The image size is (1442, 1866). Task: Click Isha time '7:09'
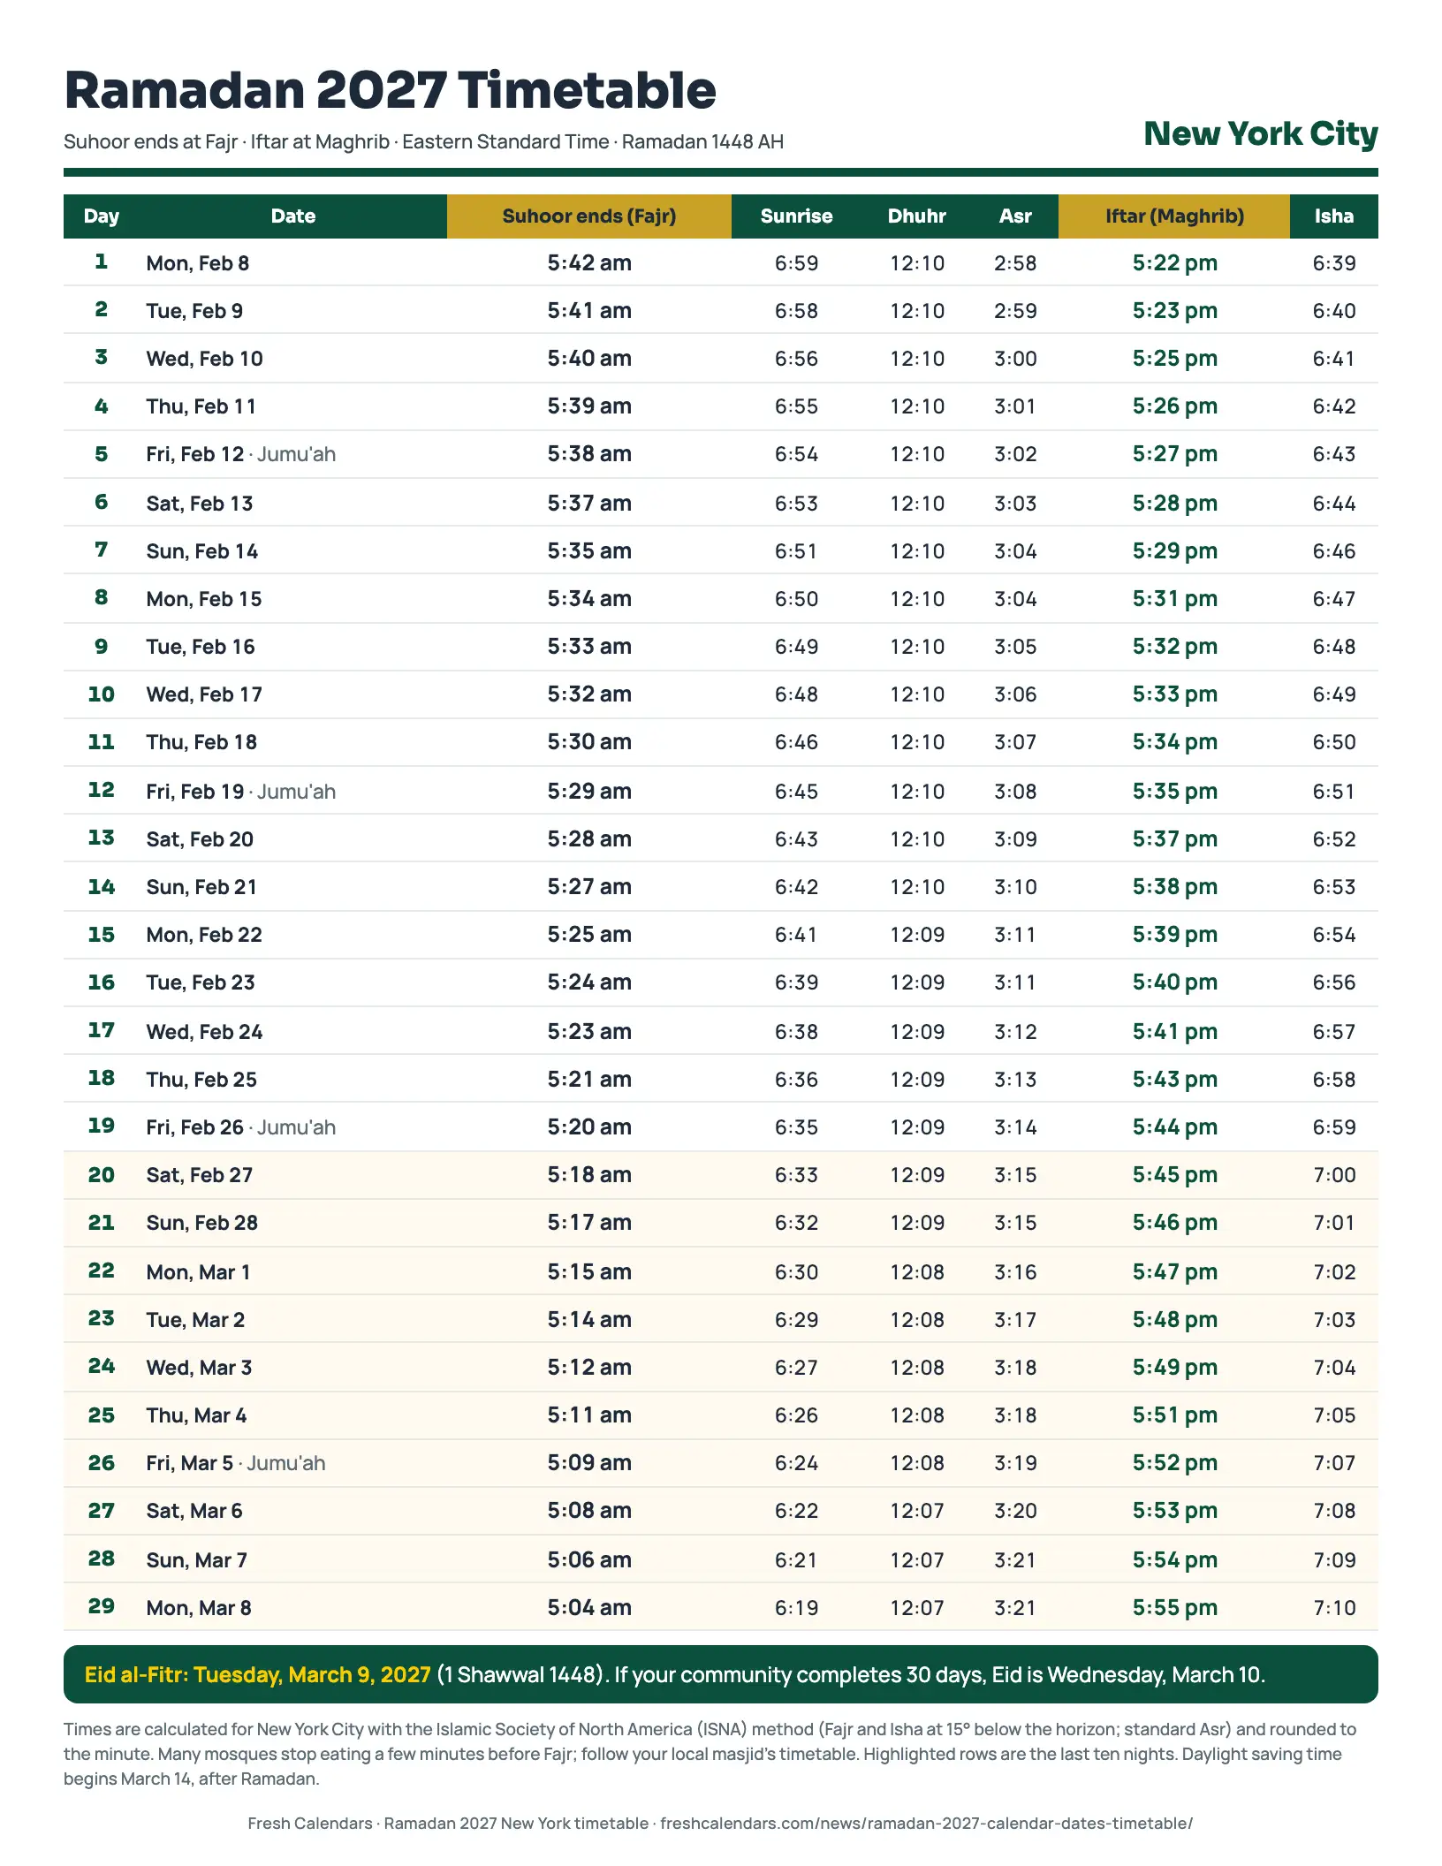coord(1333,1560)
